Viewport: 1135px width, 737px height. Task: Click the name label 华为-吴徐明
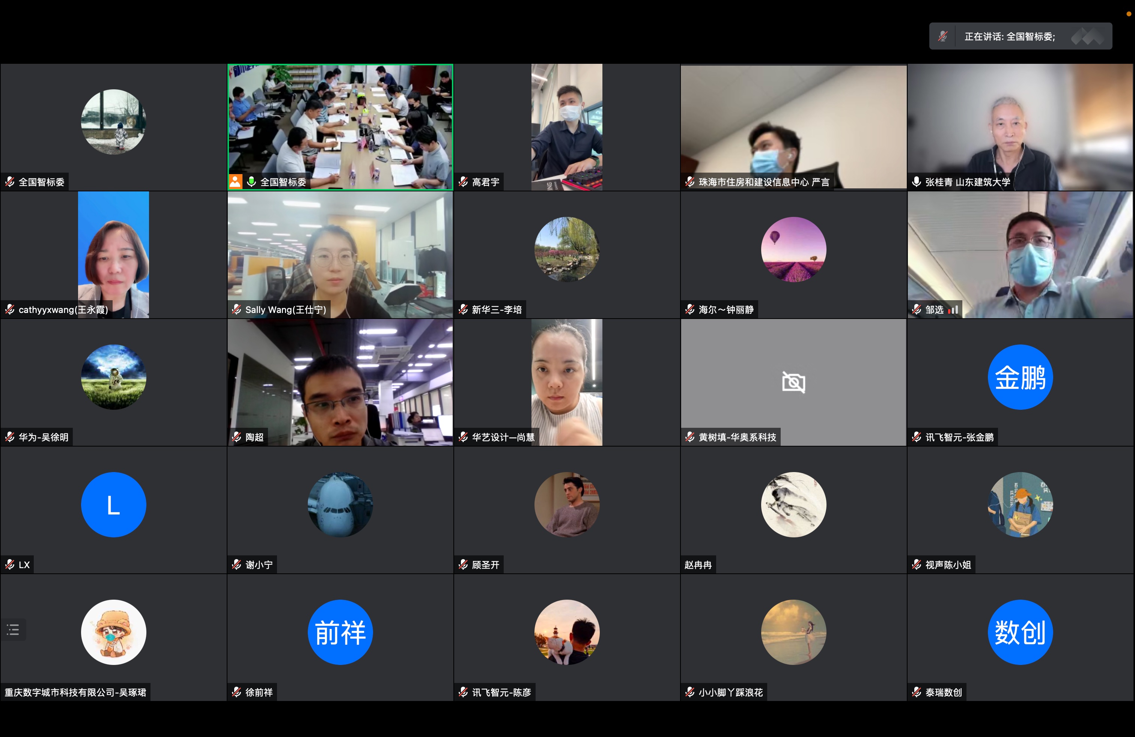pos(44,437)
